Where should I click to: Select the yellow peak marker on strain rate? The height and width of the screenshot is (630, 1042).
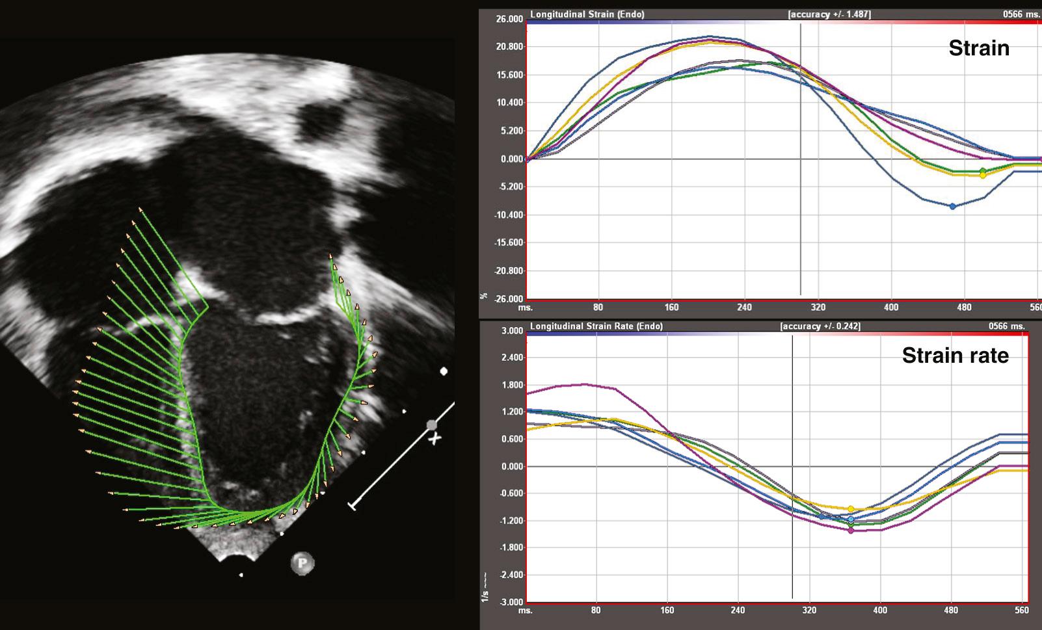point(851,509)
